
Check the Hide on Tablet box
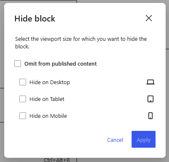click(x=23, y=99)
